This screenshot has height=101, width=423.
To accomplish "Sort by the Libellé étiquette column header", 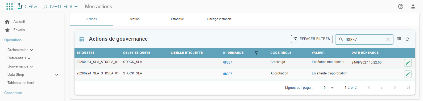I will (x=187, y=53).
